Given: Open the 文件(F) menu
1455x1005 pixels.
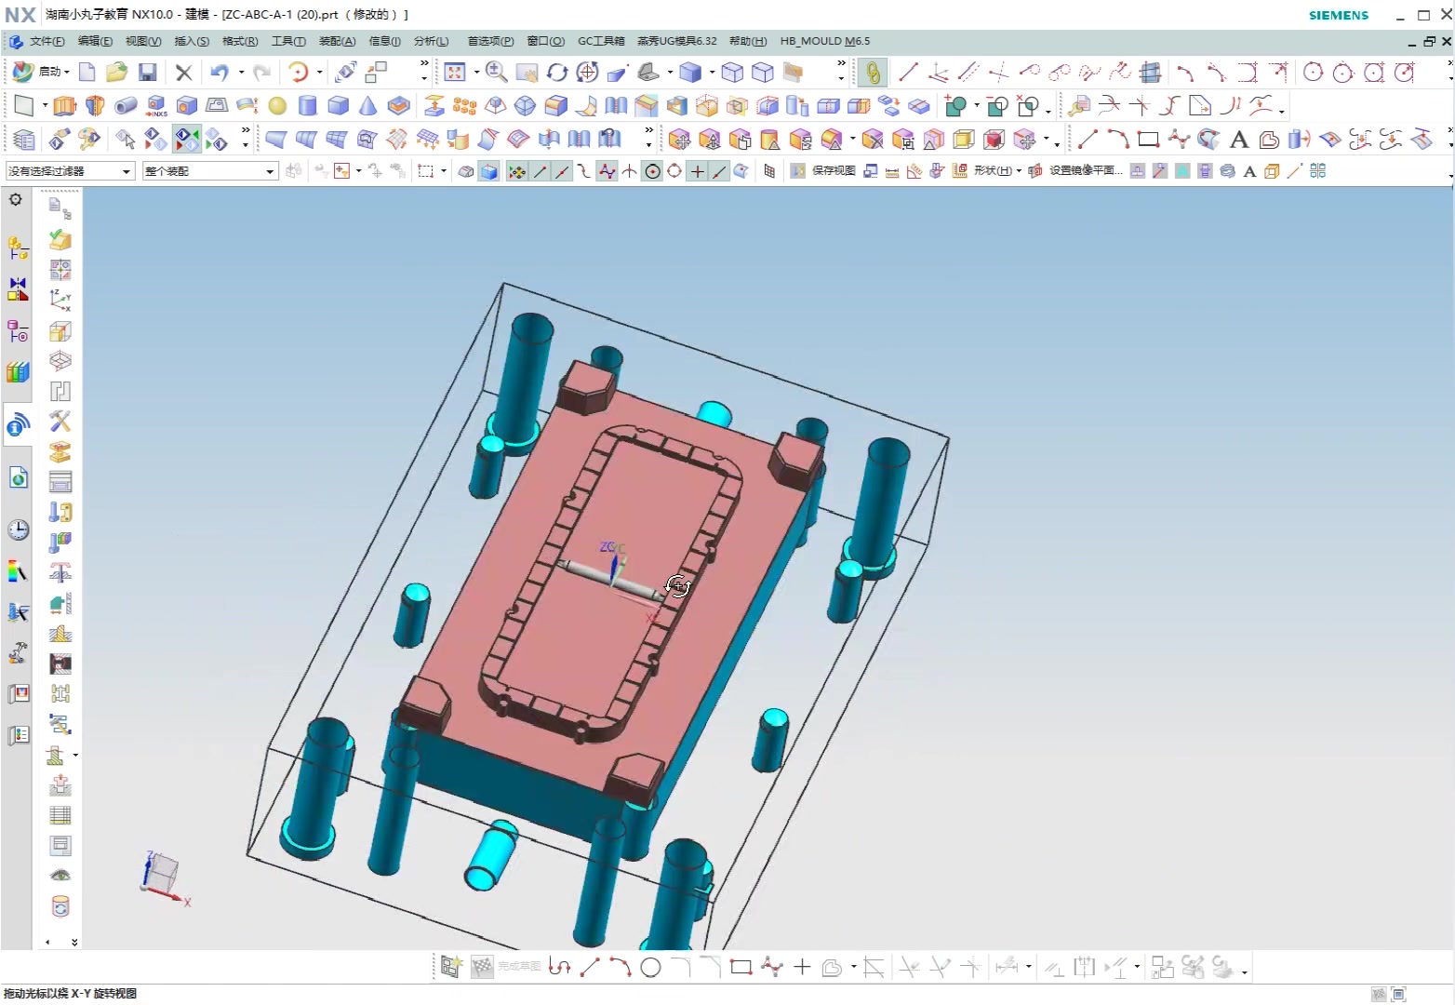Looking at the screenshot, I should pyautogui.click(x=47, y=41).
